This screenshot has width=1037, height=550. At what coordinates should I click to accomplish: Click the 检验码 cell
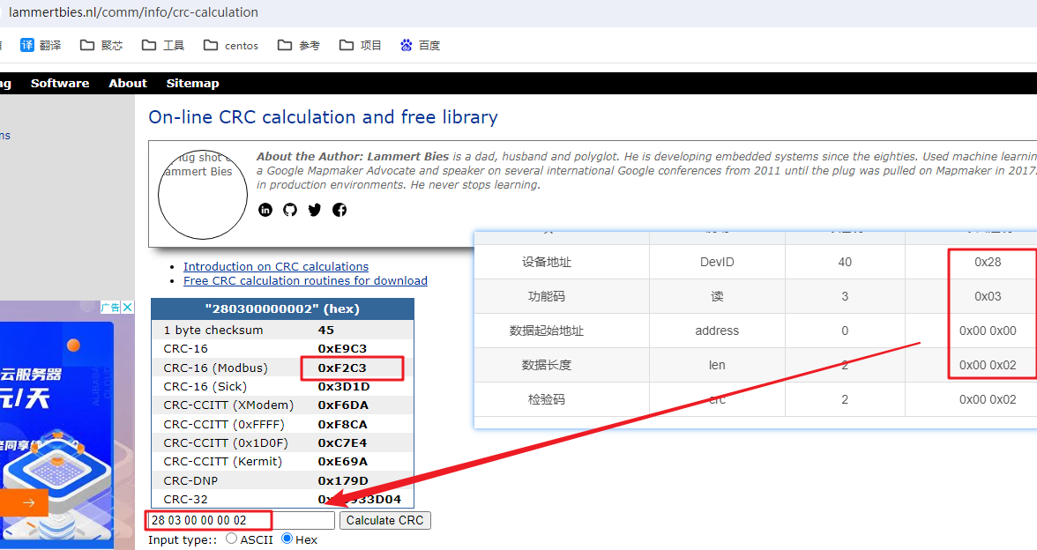[547, 399]
